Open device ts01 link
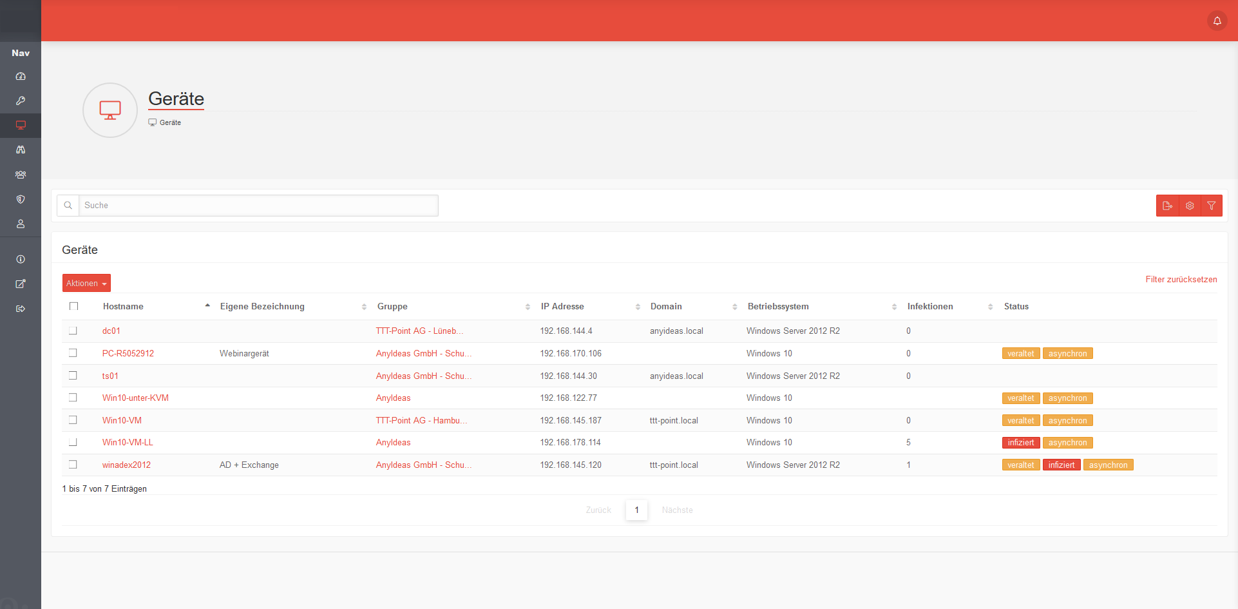Screen dimensions: 1238x609 pos(110,376)
